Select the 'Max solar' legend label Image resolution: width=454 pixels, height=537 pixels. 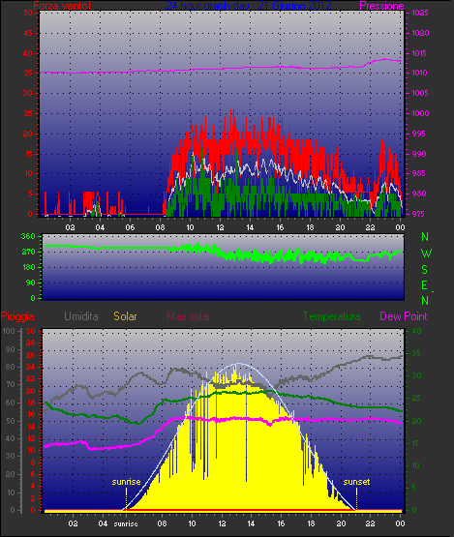coord(189,316)
